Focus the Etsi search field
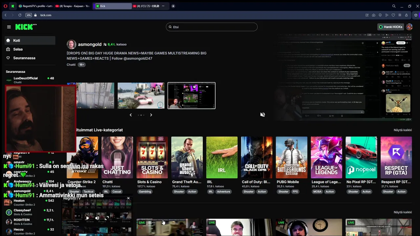The width and height of the screenshot is (420, 236). pyautogui.click(x=212, y=27)
